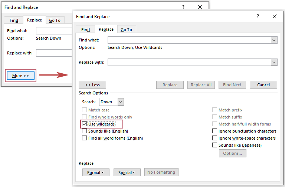
Task: Enable Sounds like (English) option
Action: 85,131
